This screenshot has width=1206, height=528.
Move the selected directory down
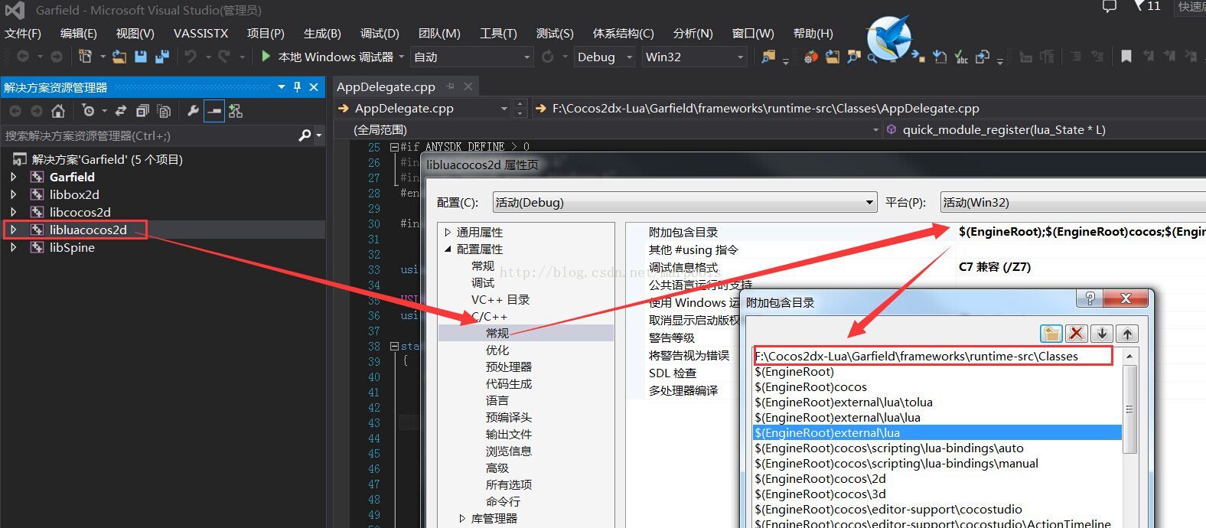1102,333
